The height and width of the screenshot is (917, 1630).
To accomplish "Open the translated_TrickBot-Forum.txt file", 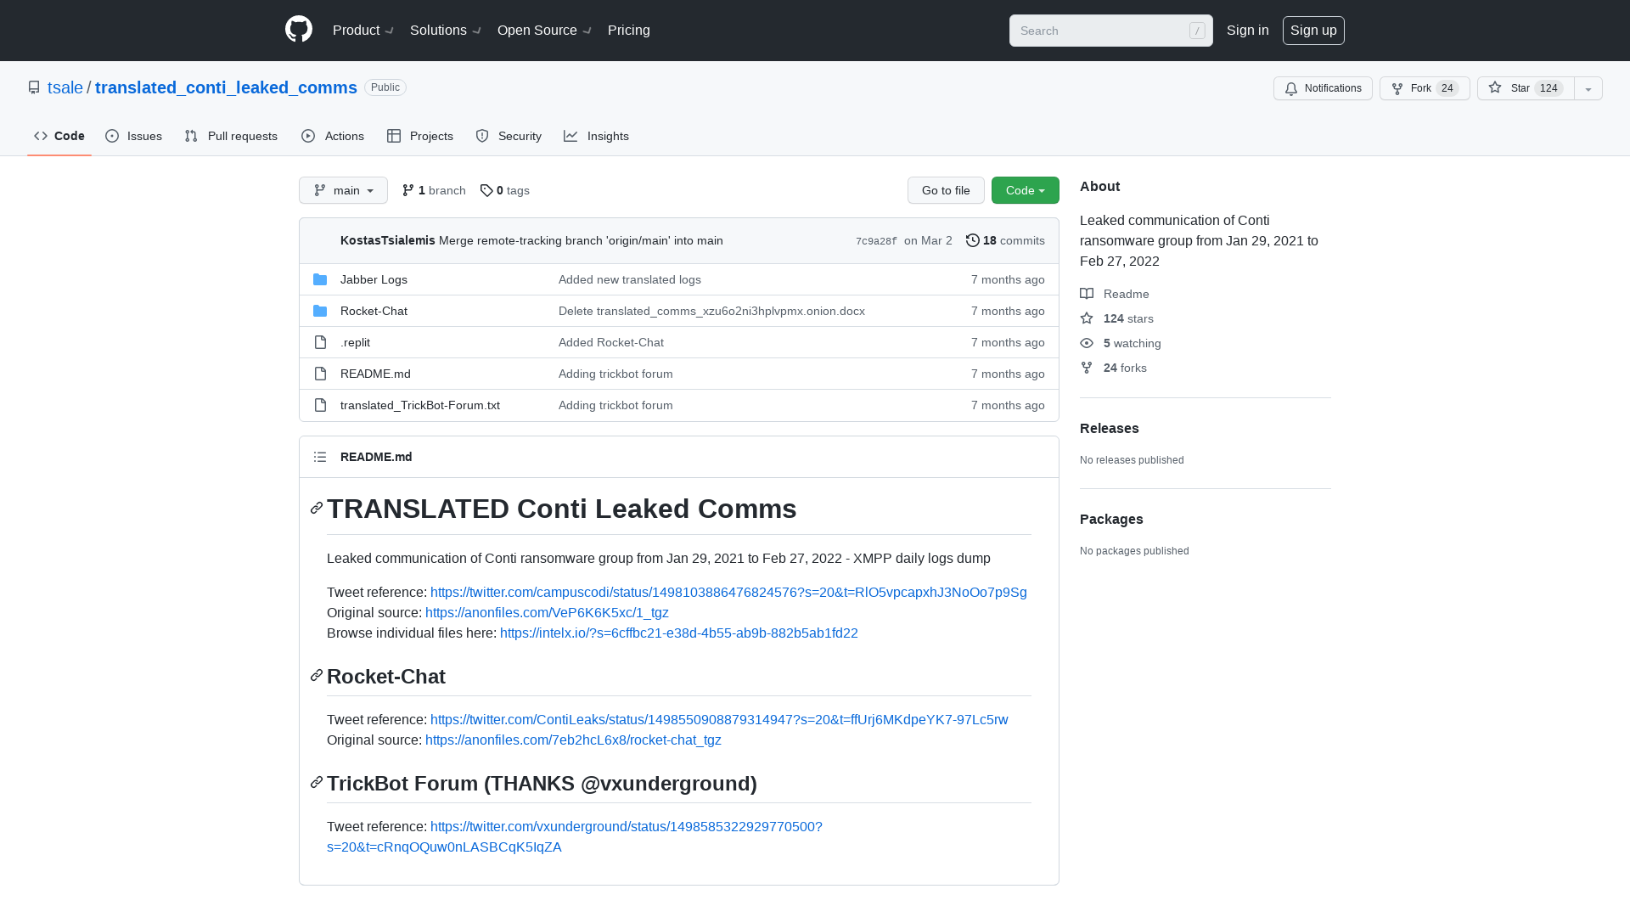I will (x=420, y=405).
